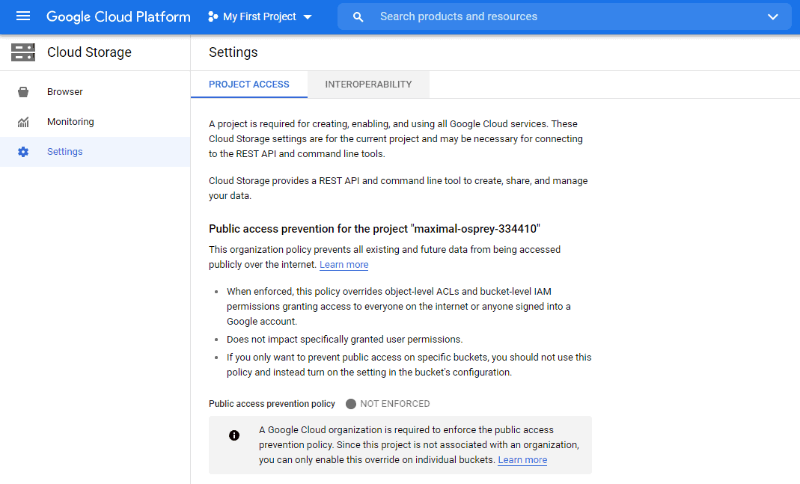Viewport: 800px width, 484px height.
Task: Click the info icon in the notice box
Action: point(234,435)
